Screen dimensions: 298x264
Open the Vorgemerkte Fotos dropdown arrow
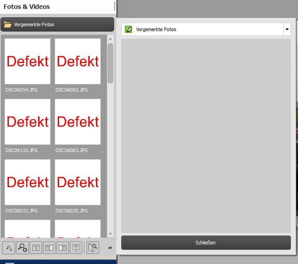coord(287,29)
